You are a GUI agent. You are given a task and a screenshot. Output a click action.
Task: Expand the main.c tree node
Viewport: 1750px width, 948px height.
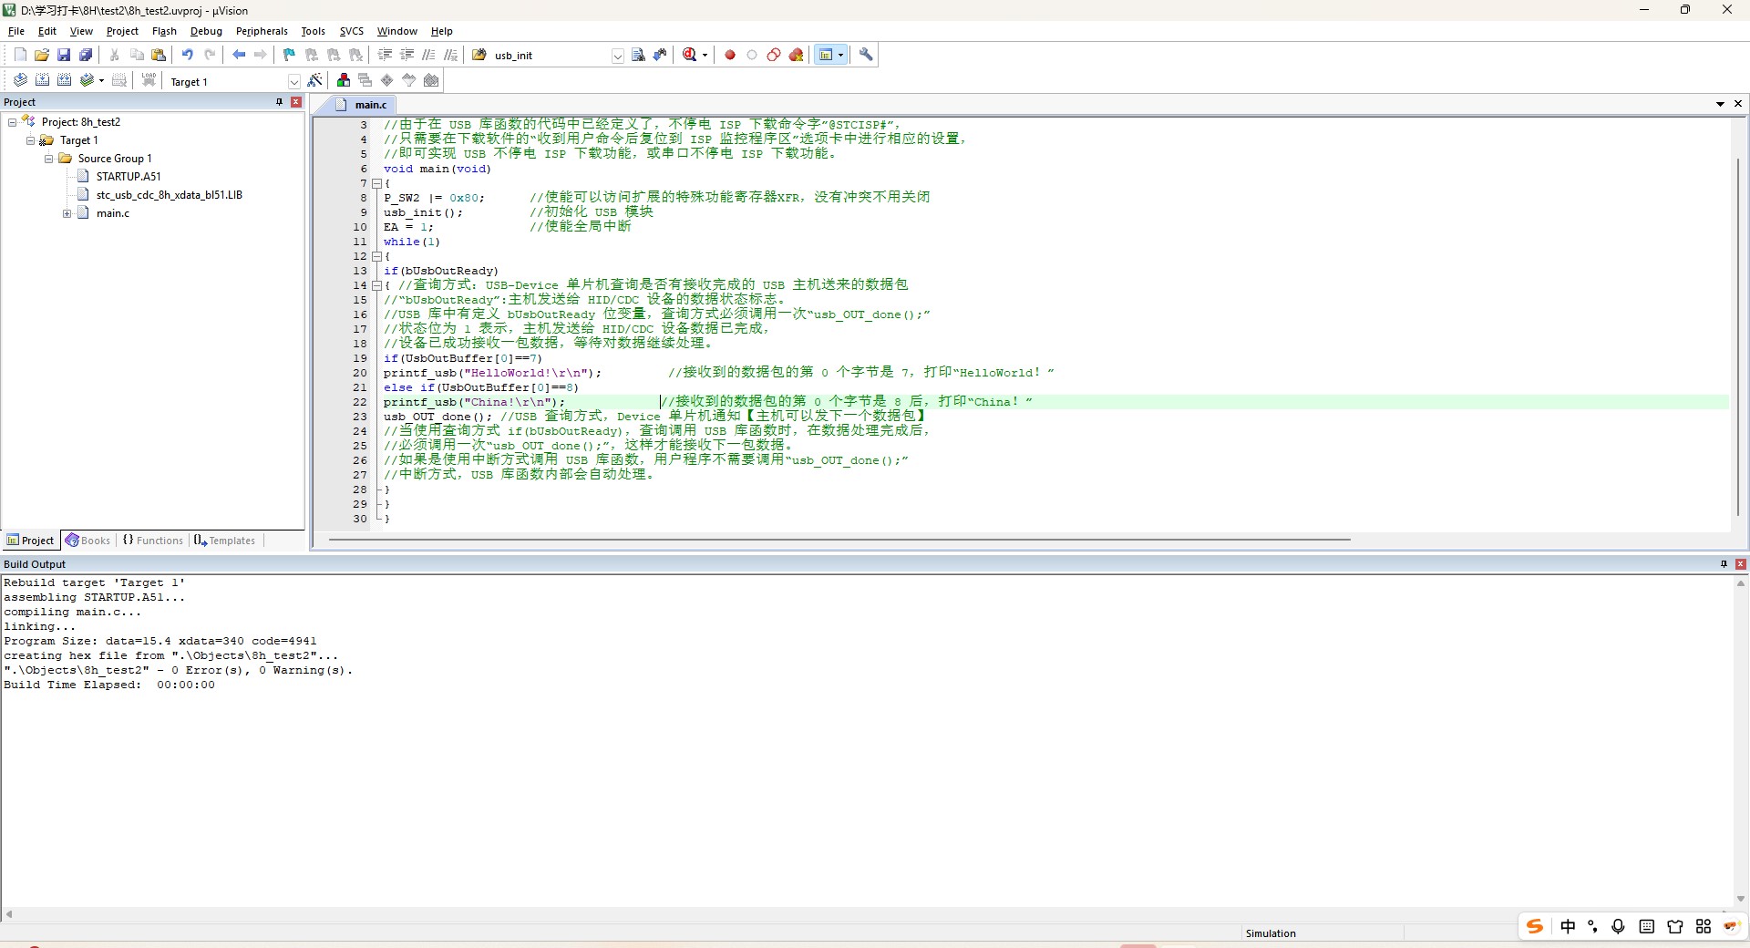point(67,213)
